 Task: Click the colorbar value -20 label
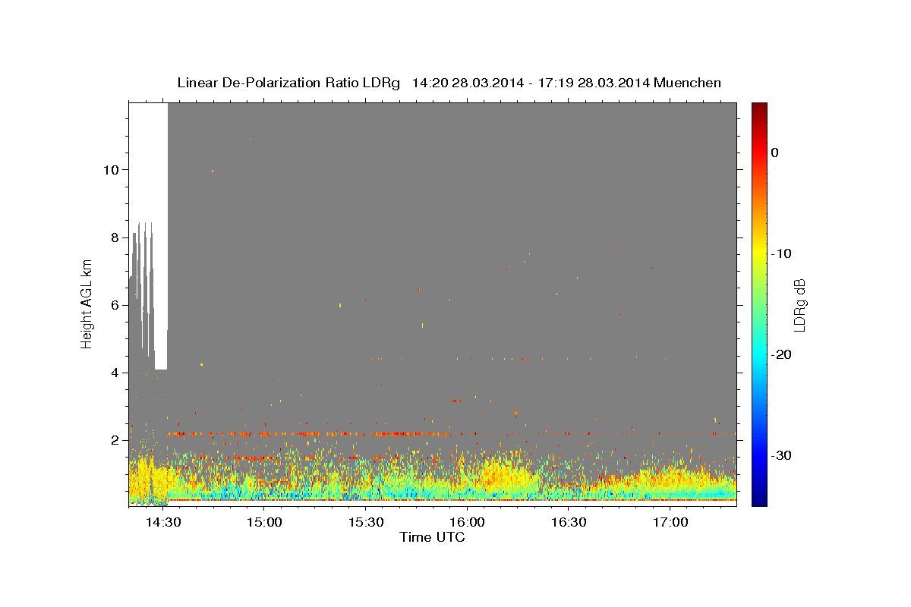point(782,354)
